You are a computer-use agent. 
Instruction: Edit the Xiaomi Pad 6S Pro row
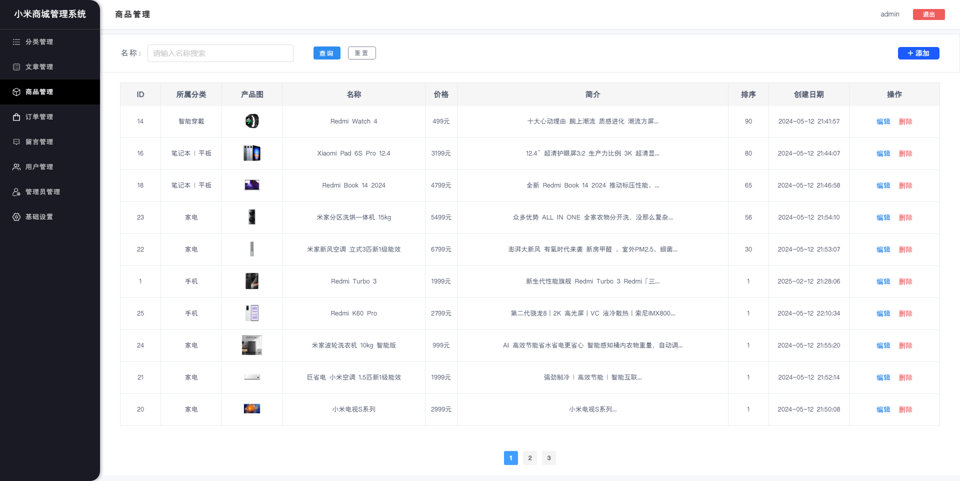[x=883, y=153]
